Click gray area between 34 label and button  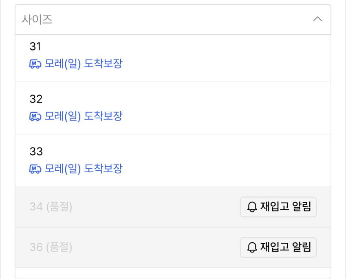point(155,207)
